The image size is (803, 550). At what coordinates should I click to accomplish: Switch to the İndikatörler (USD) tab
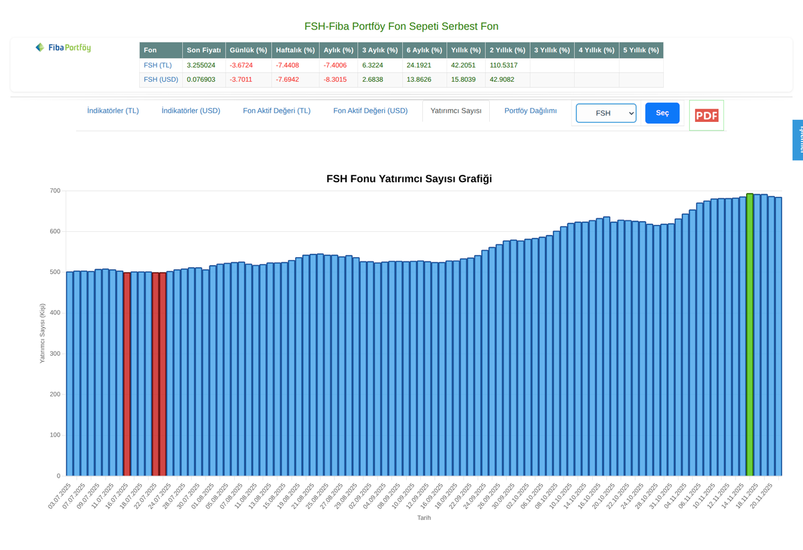(x=191, y=111)
